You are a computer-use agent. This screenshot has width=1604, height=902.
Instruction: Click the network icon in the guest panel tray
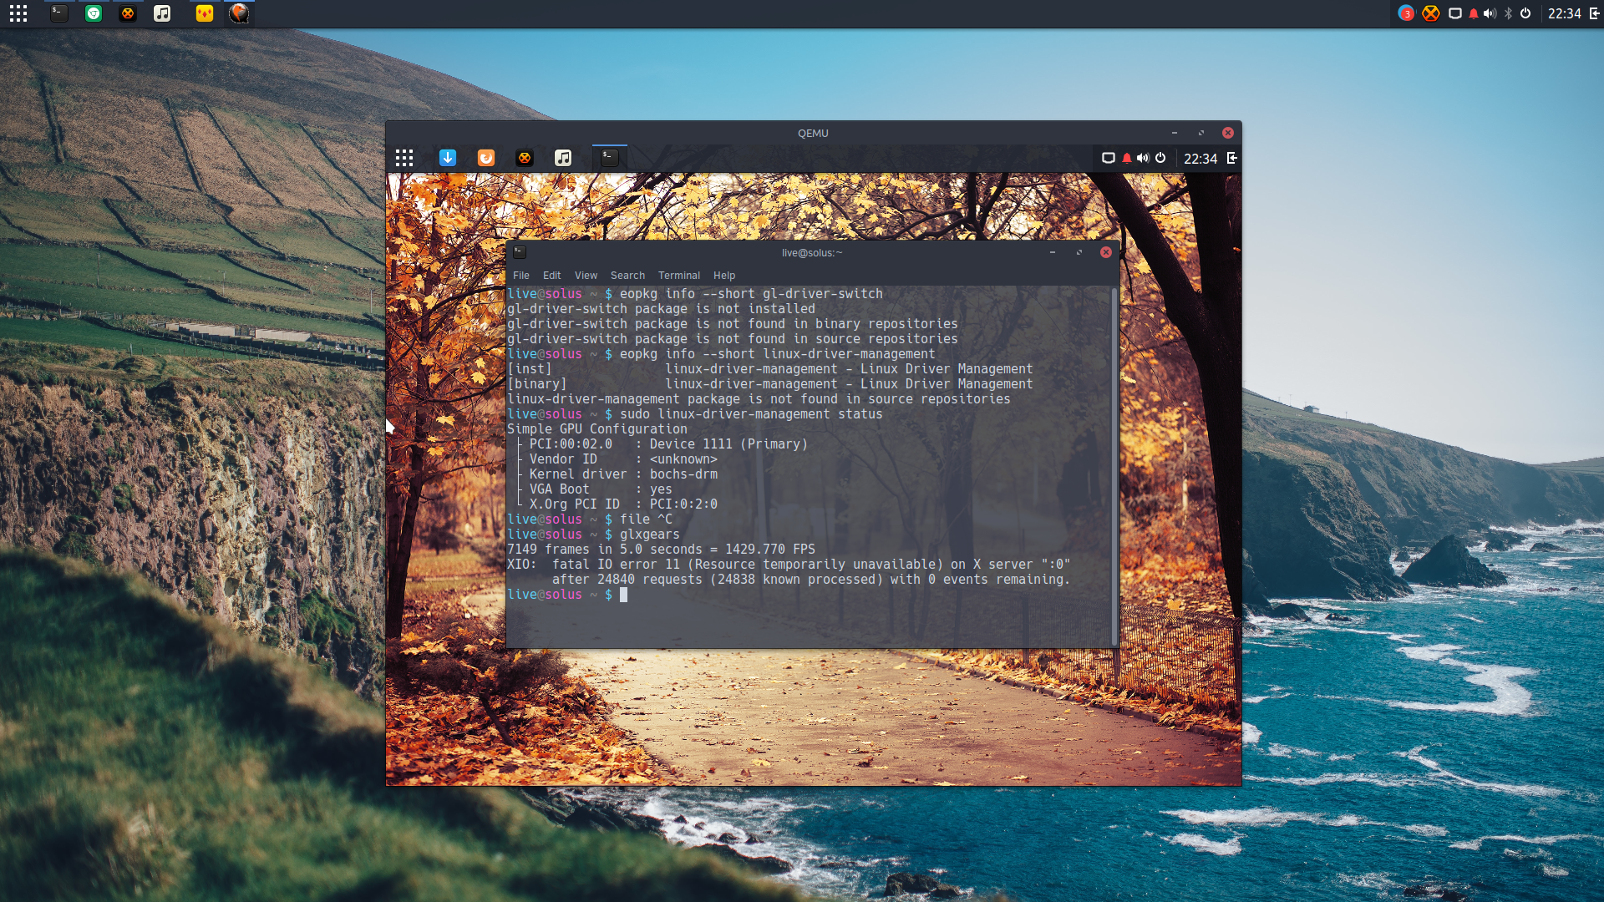(1109, 158)
